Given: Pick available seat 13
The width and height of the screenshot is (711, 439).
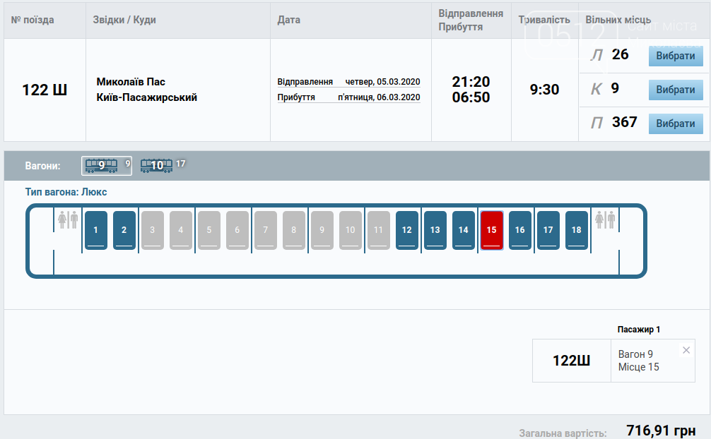Looking at the screenshot, I should (435, 230).
